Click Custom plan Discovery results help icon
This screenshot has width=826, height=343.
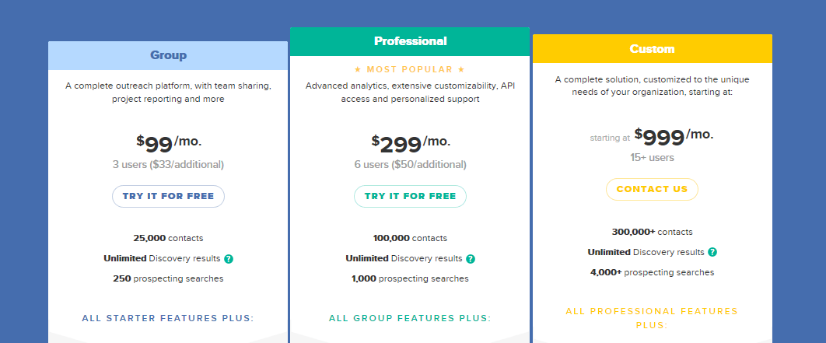712,252
